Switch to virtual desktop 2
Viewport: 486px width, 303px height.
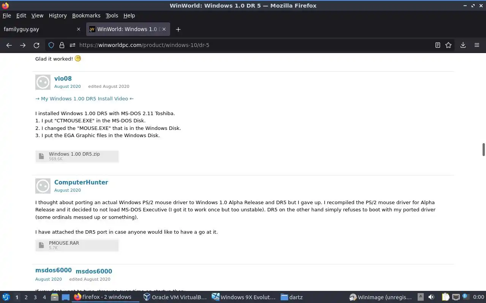point(26,297)
